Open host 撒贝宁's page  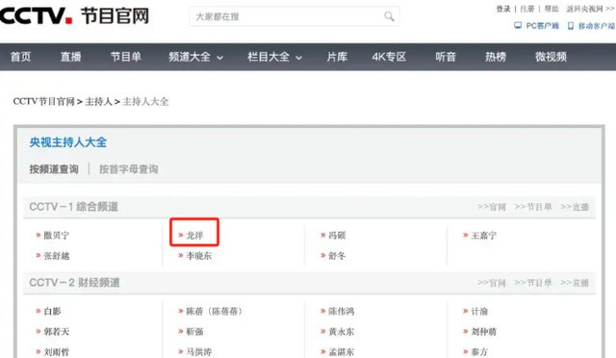coord(56,236)
